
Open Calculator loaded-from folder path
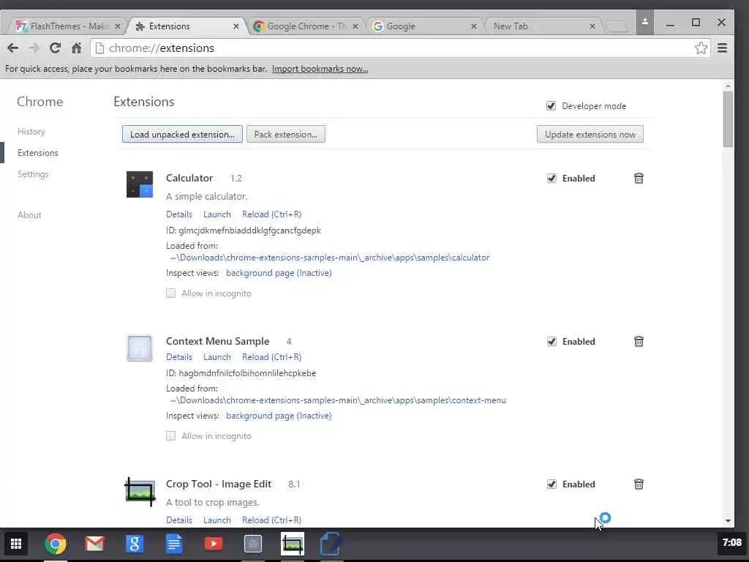330,258
